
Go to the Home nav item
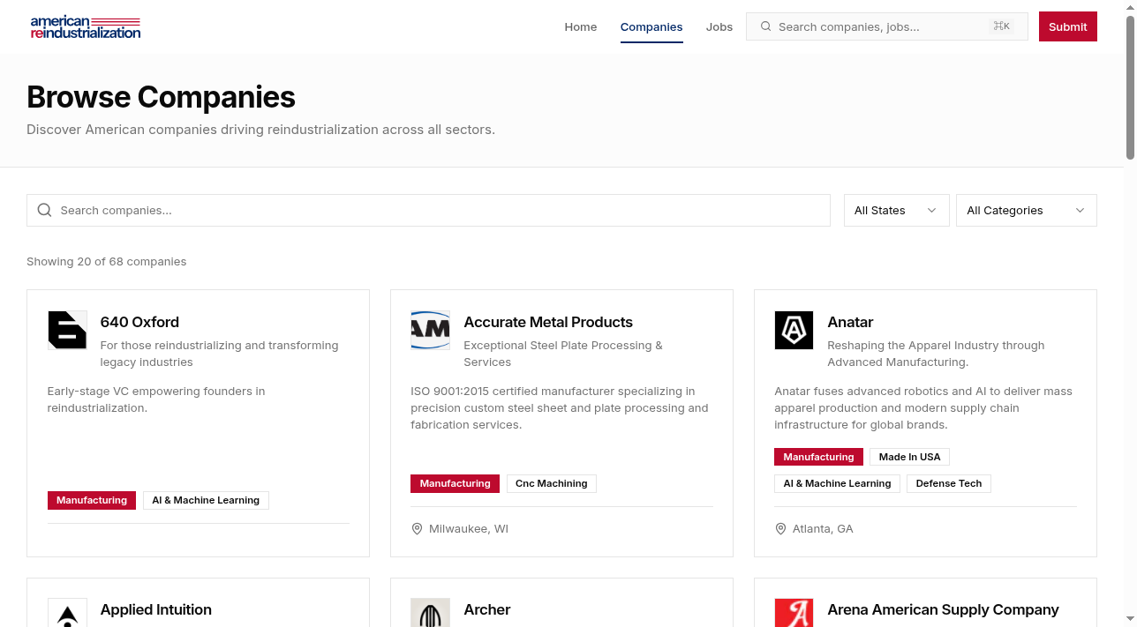[581, 26]
